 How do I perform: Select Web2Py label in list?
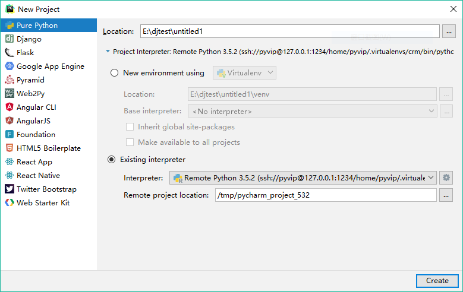click(x=31, y=94)
